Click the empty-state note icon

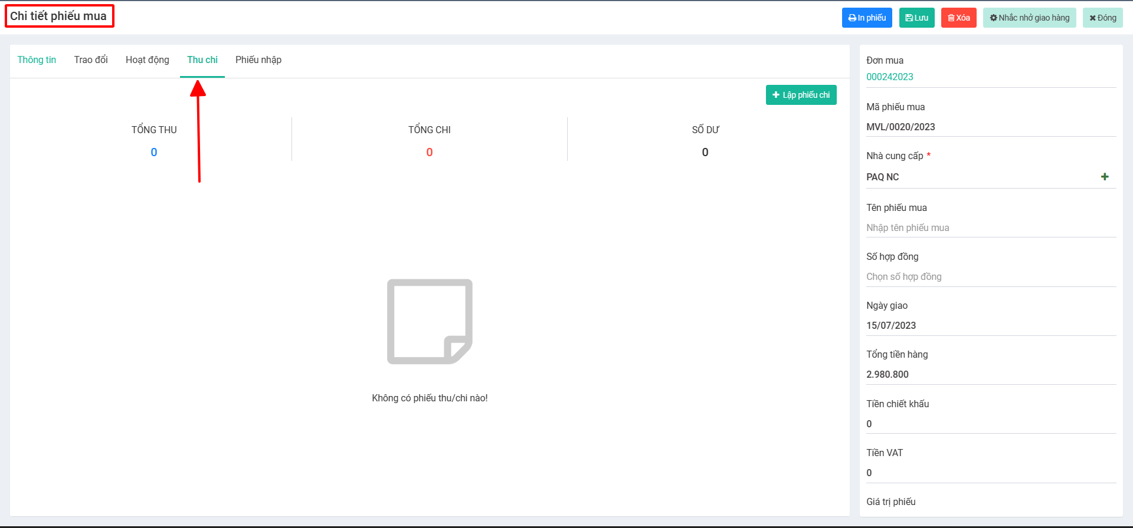(x=430, y=321)
